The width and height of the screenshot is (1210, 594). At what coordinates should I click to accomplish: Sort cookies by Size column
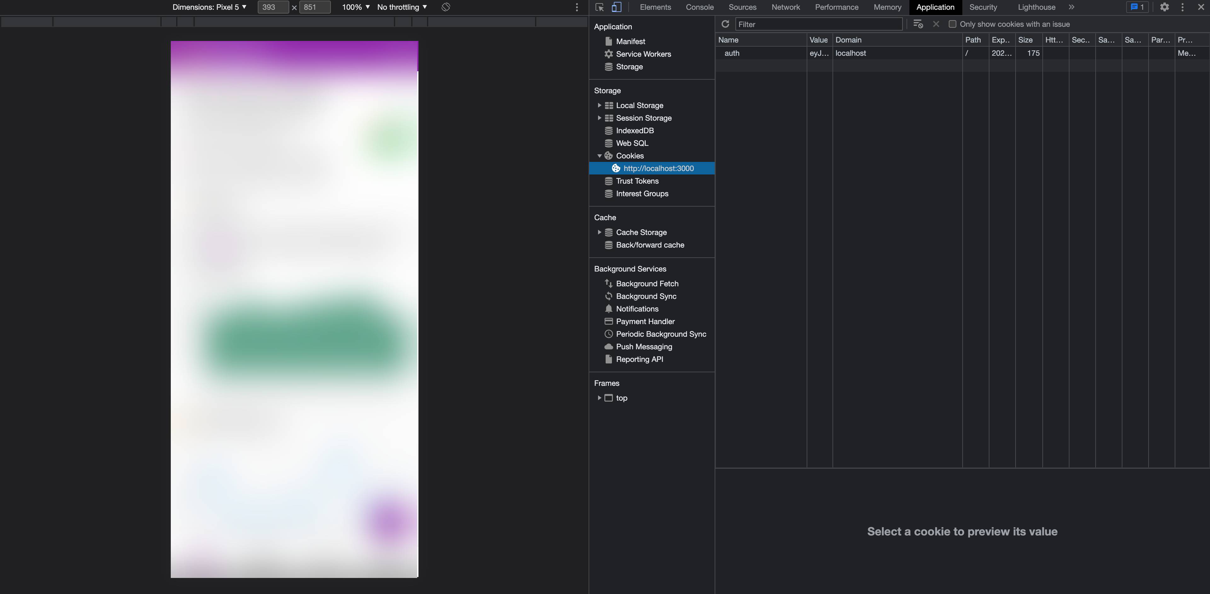(x=1029, y=40)
